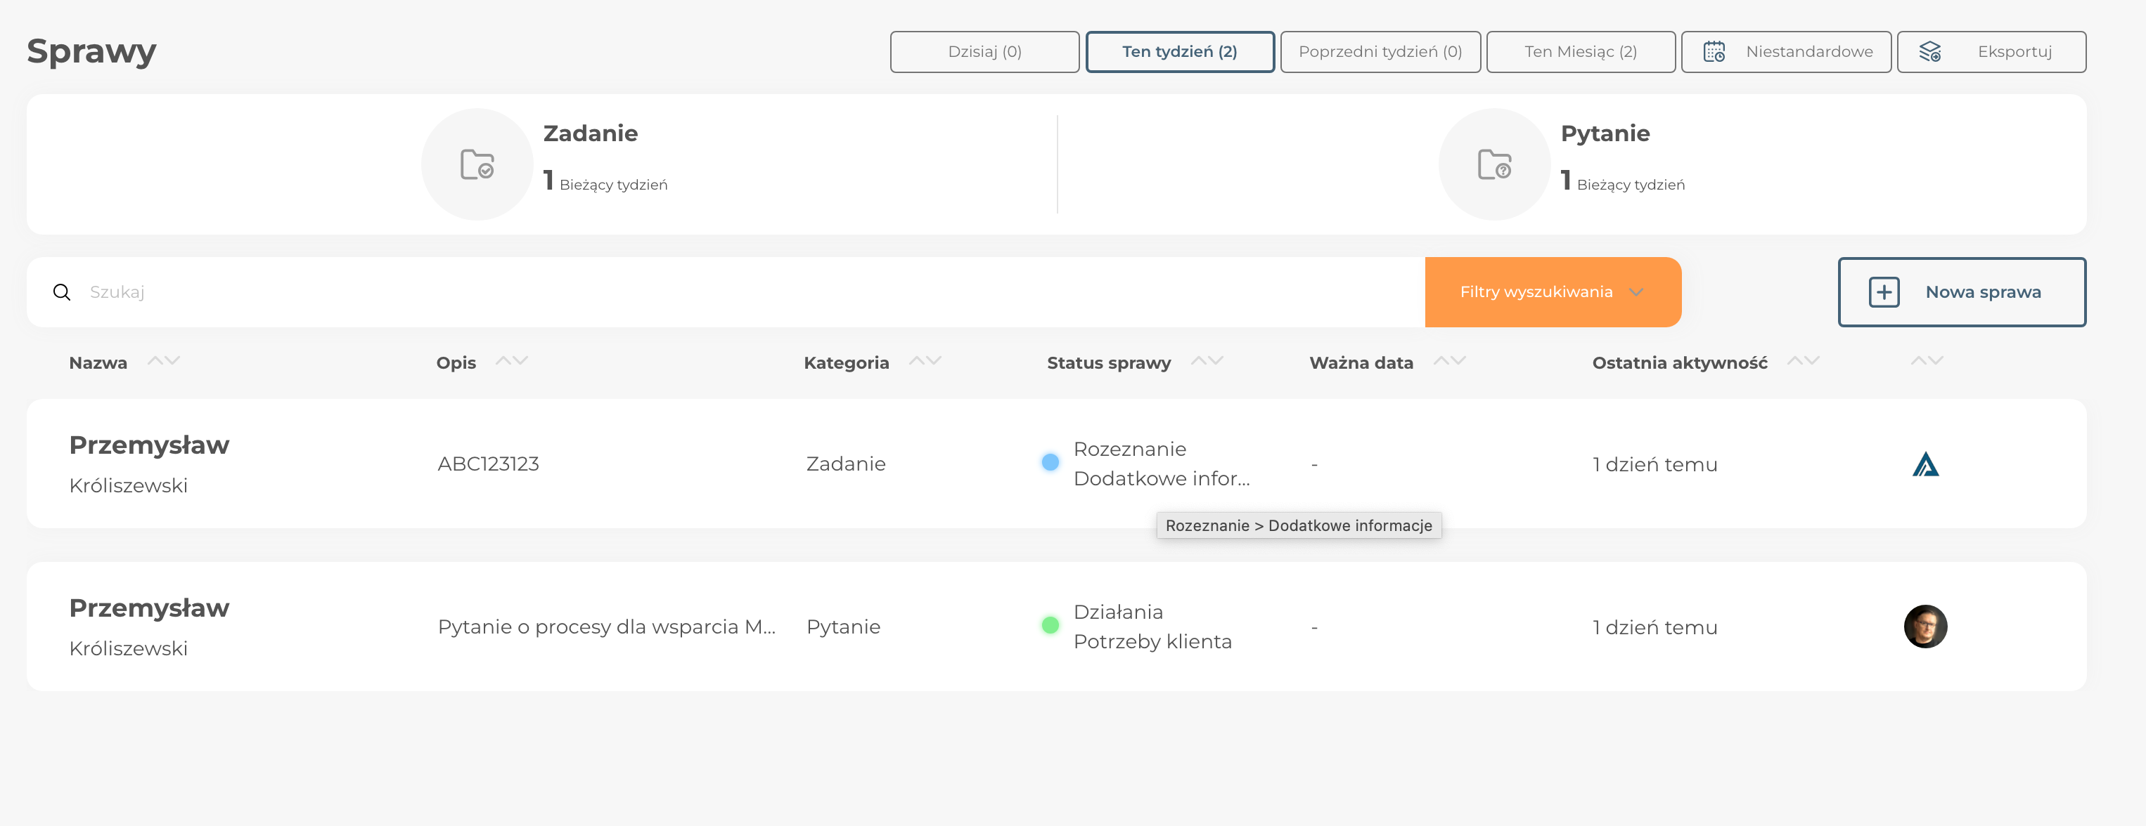Sort by Status sprawy arrows
The height and width of the screenshot is (826, 2146).
pyautogui.click(x=1207, y=361)
